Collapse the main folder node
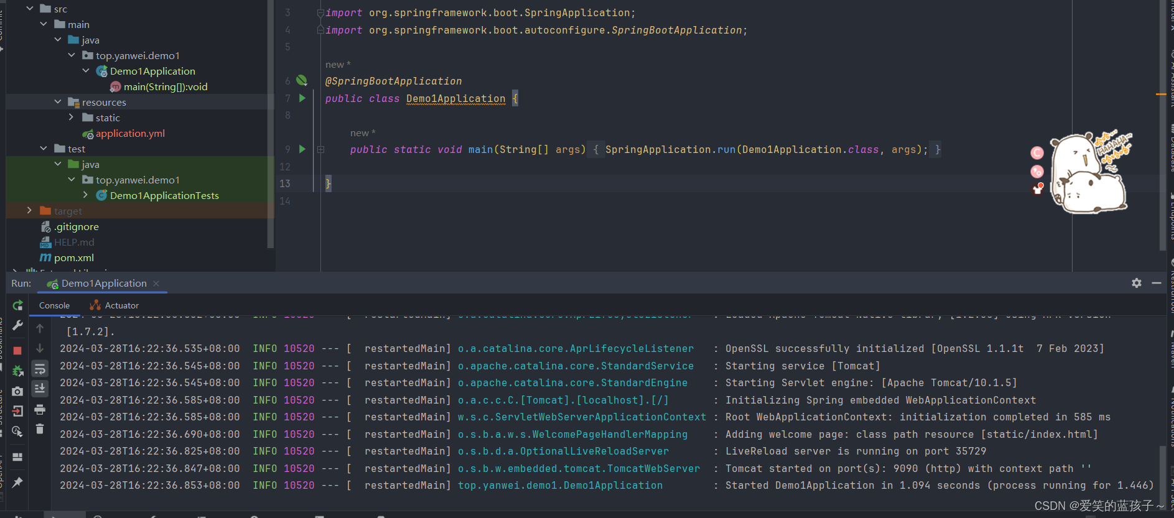The image size is (1174, 518). click(44, 24)
